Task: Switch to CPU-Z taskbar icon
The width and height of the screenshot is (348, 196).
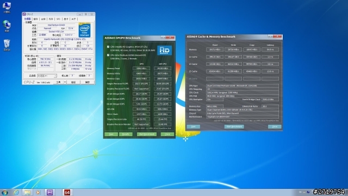Action: (49, 192)
